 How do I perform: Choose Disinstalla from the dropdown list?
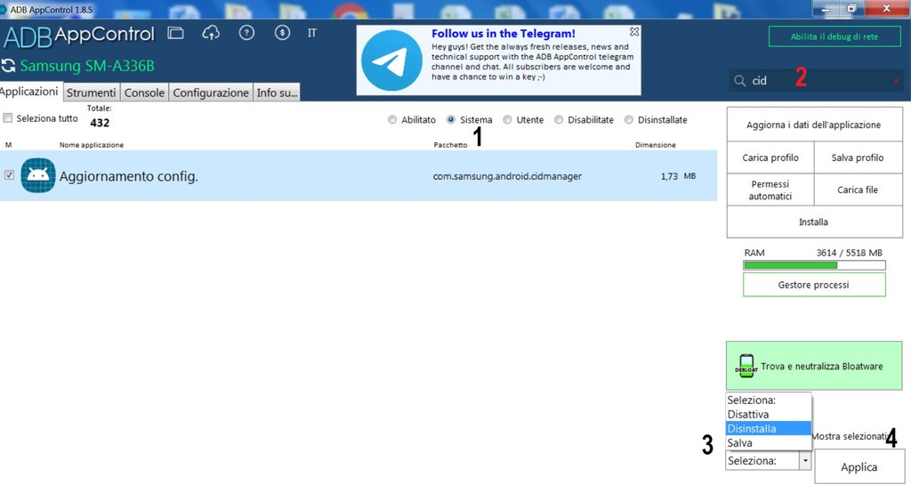(x=768, y=428)
